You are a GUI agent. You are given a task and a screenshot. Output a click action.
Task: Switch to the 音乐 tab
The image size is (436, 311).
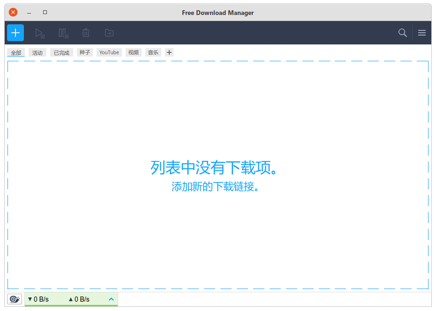click(x=153, y=52)
